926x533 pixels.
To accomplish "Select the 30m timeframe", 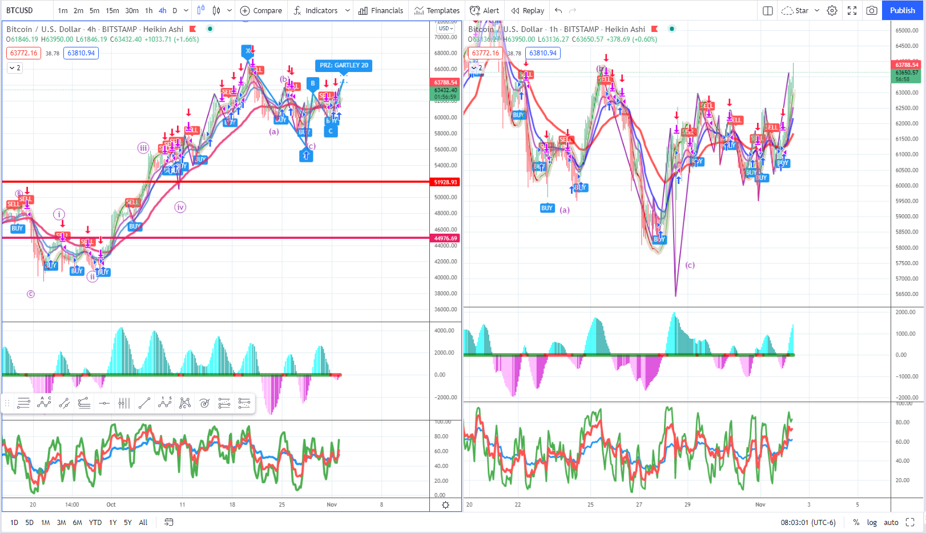I will coord(132,10).
